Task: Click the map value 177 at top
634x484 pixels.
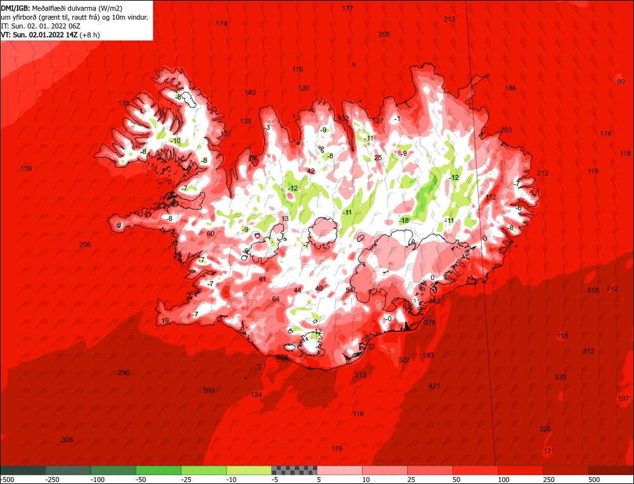Action: 347,8
